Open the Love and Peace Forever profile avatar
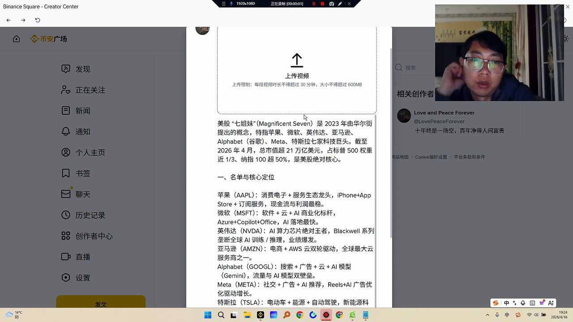 point(404,116)
